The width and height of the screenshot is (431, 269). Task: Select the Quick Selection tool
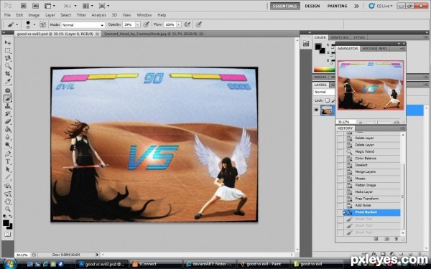[x=7, y=66]
